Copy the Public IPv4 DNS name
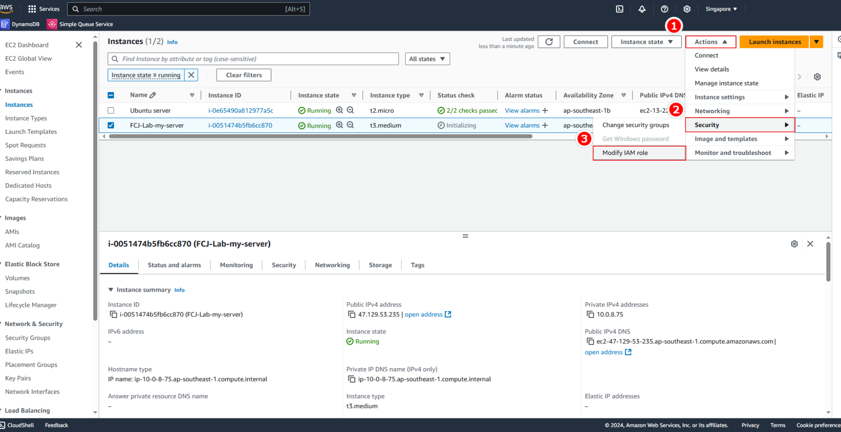The image size is (841, 432). [x=590, y=341]
